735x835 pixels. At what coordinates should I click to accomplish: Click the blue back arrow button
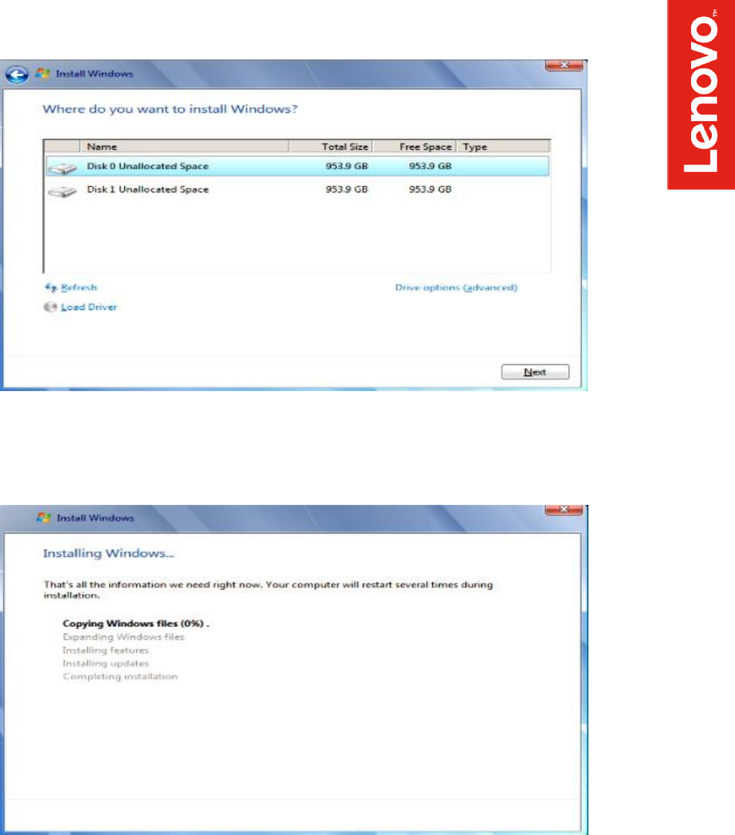(17, 74)
